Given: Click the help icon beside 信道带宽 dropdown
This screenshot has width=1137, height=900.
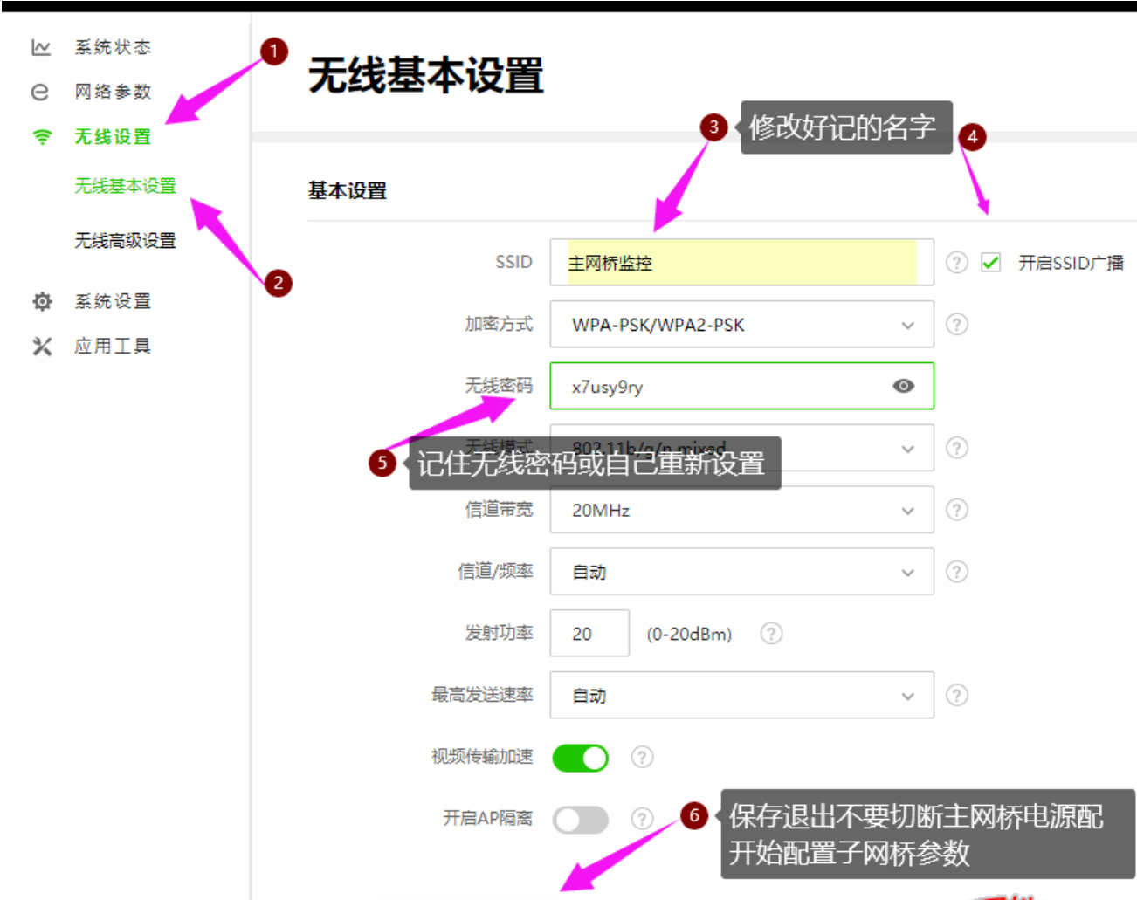Looking at the screenshot, I should pyautogui.click(x=957, y=510).
